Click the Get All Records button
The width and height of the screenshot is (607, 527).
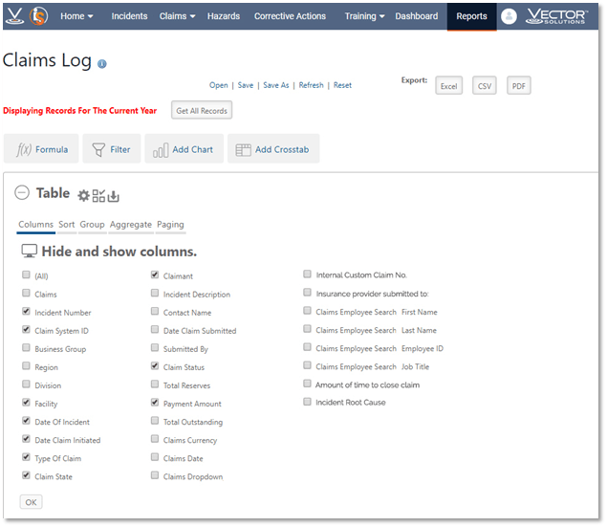pos(201,111)
